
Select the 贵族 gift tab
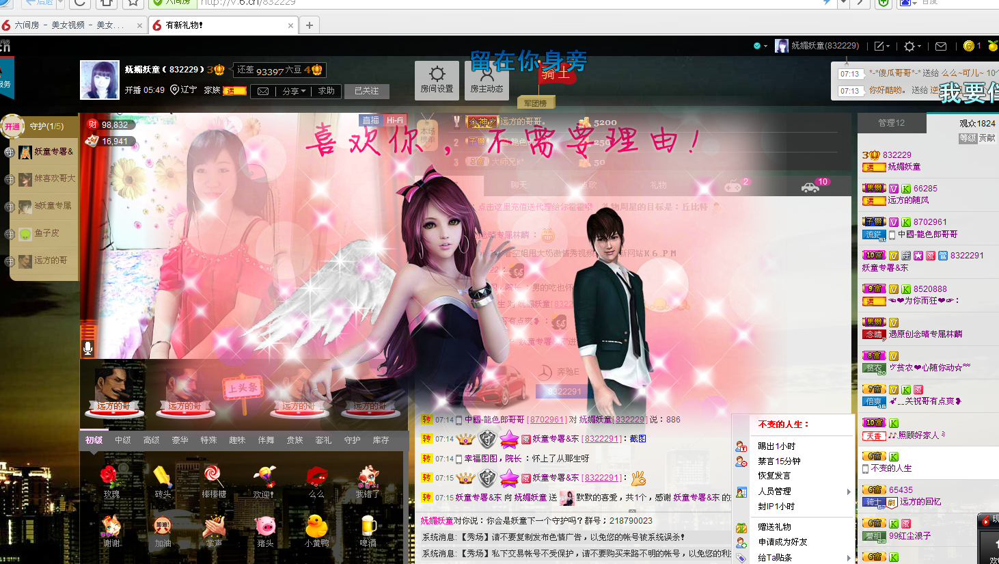(x=295, y=440)
